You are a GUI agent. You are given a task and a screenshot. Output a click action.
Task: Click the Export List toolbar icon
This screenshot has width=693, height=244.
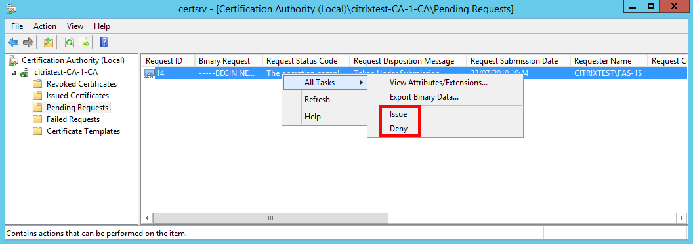(x=84, y=43)
